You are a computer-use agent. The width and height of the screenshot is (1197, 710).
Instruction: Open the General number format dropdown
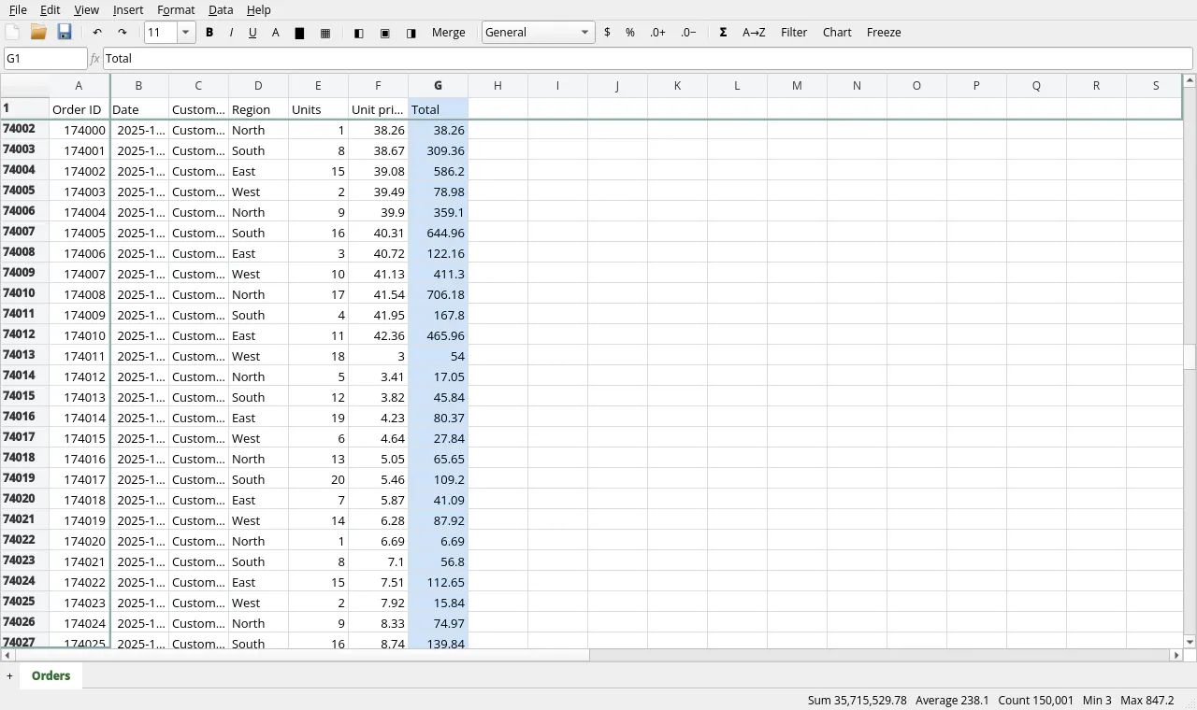coord(539,32)
